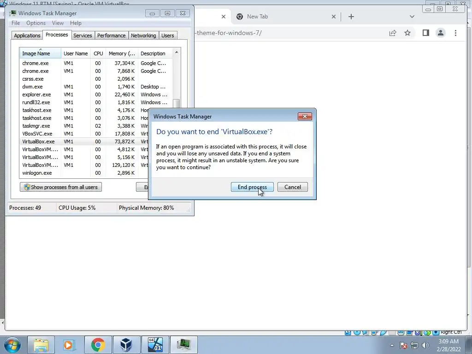The image size is (472, 354).
Task: Close the first Chrome tab
Action: tap(224, 17)
